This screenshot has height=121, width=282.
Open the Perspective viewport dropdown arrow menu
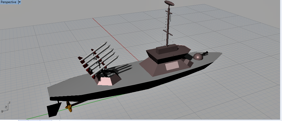[x=20, y=2]
